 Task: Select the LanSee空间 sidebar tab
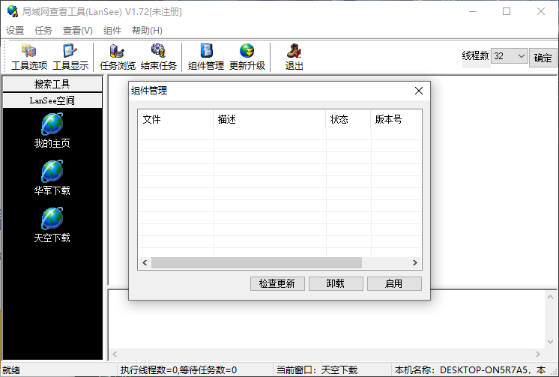[52, 100]
